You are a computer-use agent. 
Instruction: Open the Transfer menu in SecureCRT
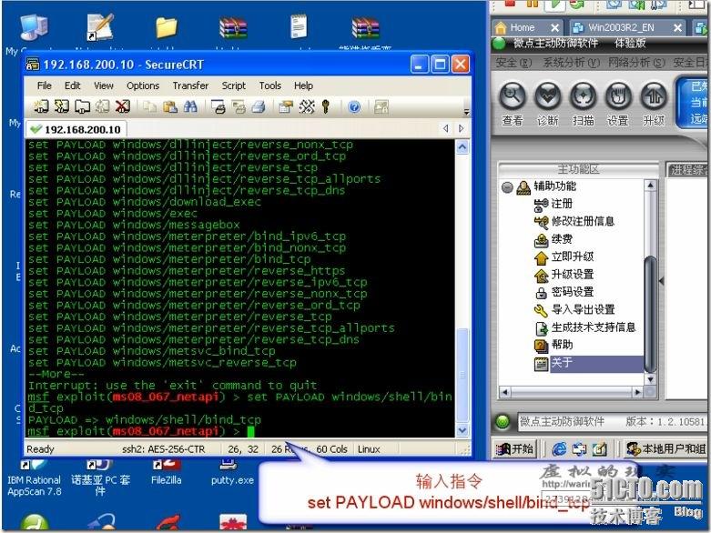[190, 85]
